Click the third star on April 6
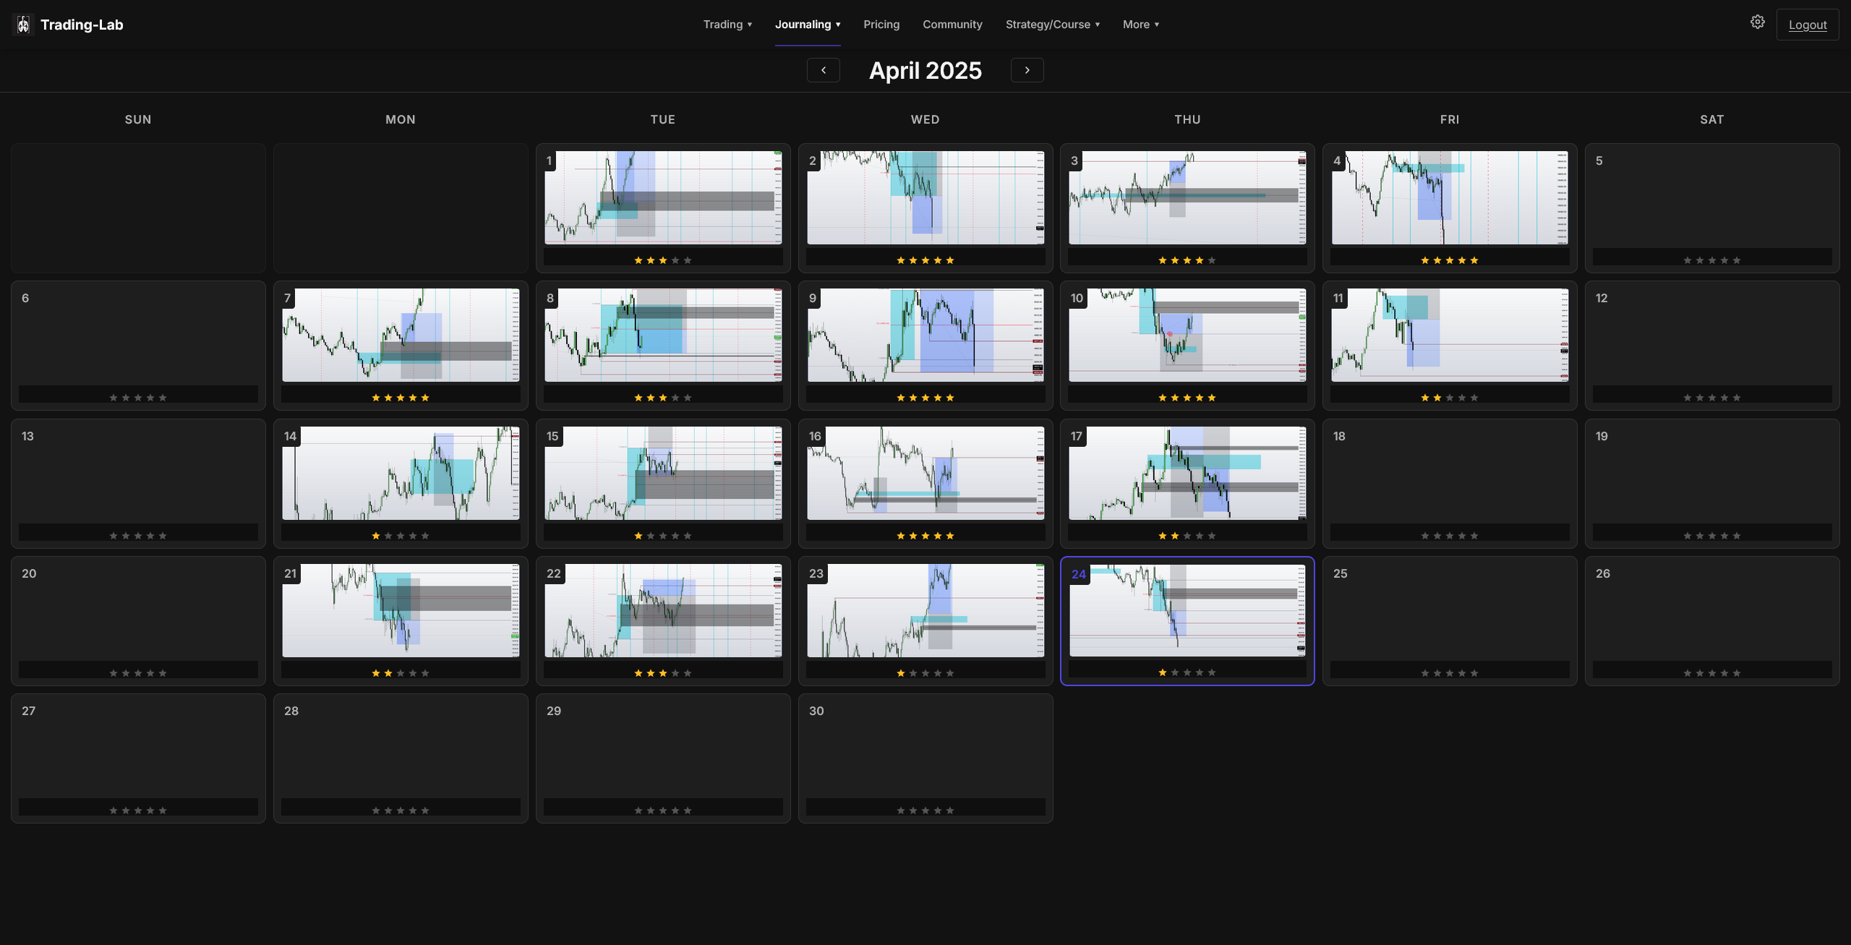 138,398
